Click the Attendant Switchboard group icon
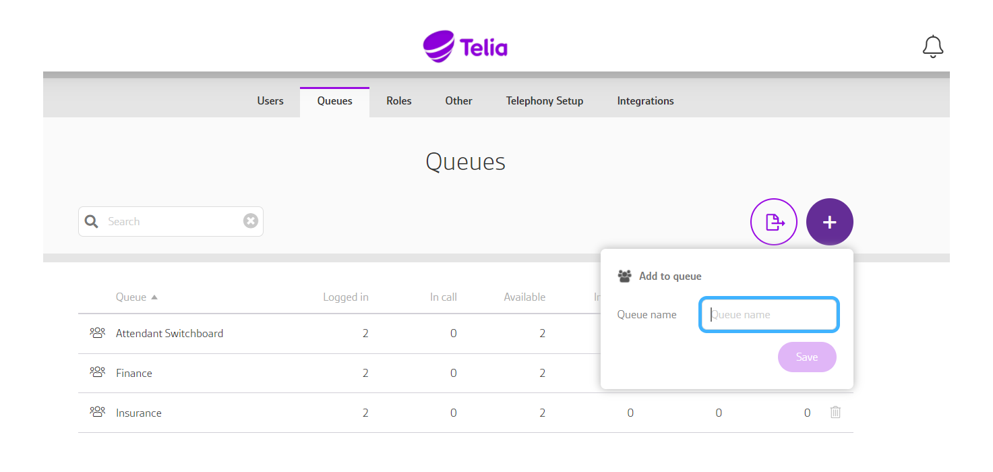The image size is (993, 472). pyautogui.click(x=98, y=333)
